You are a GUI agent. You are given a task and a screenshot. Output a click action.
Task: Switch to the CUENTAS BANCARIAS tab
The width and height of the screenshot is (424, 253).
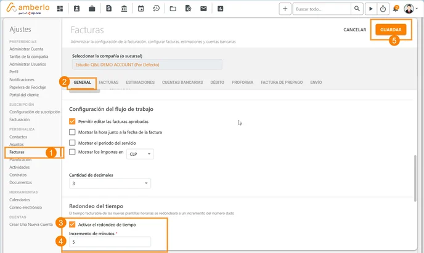pos(182,82)
